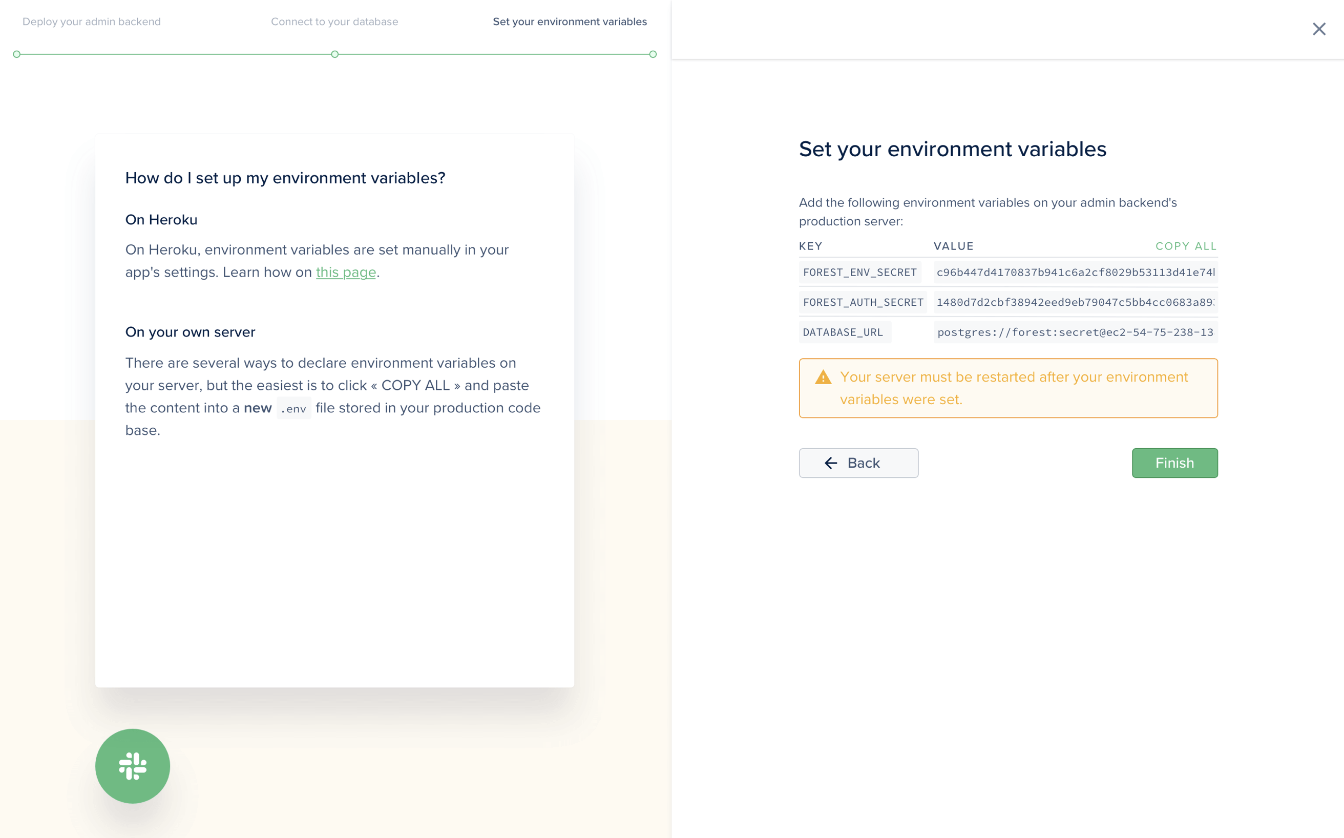Viewport: 1344px width, 838px height.
Task: Select Set your environment variables step
Action: (569, 22)
